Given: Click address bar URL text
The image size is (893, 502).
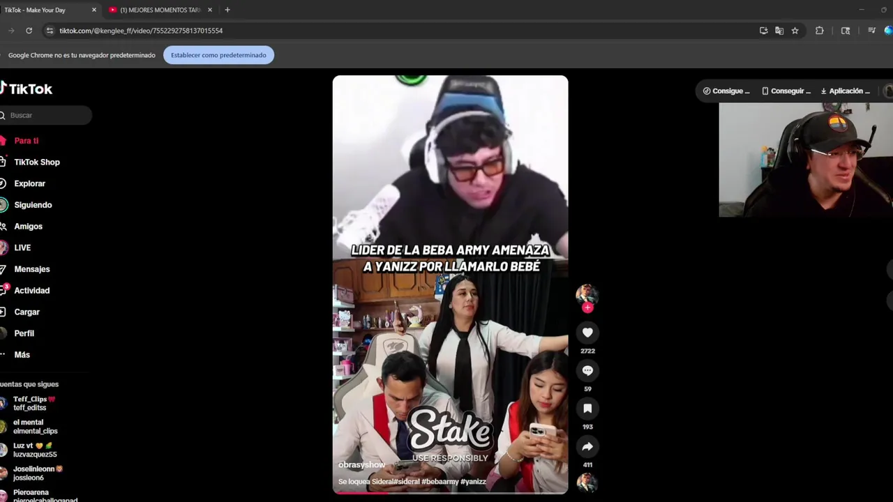Looking at the screenshot, I should (141, 31).
